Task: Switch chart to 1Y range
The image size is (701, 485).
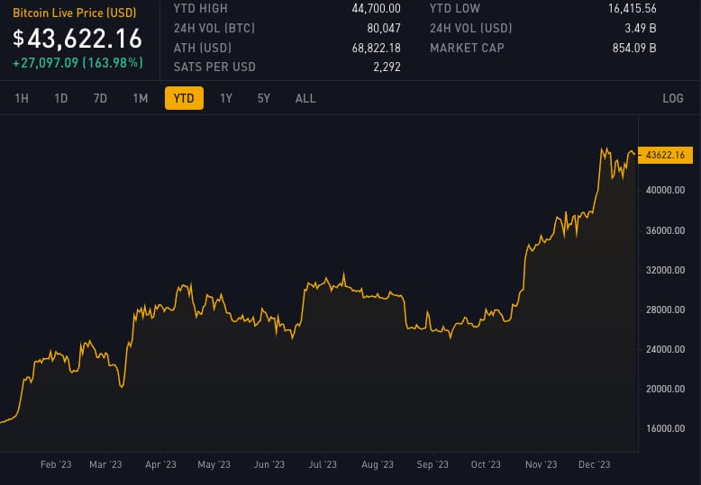Action: coord(226,98)
